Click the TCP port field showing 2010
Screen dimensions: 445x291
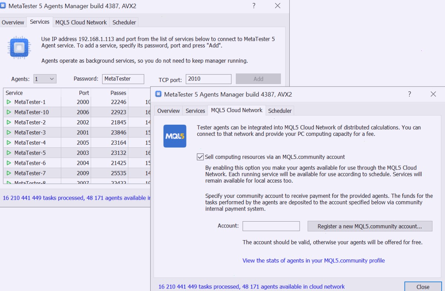tap(208, 79)
